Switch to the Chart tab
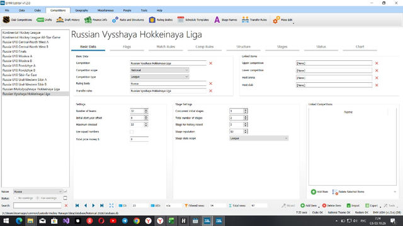 tap(360, 47)
